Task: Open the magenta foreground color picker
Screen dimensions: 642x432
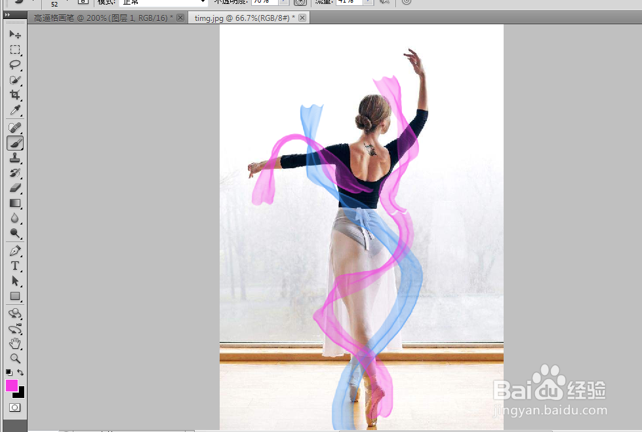Action: [x=11, y=386]
